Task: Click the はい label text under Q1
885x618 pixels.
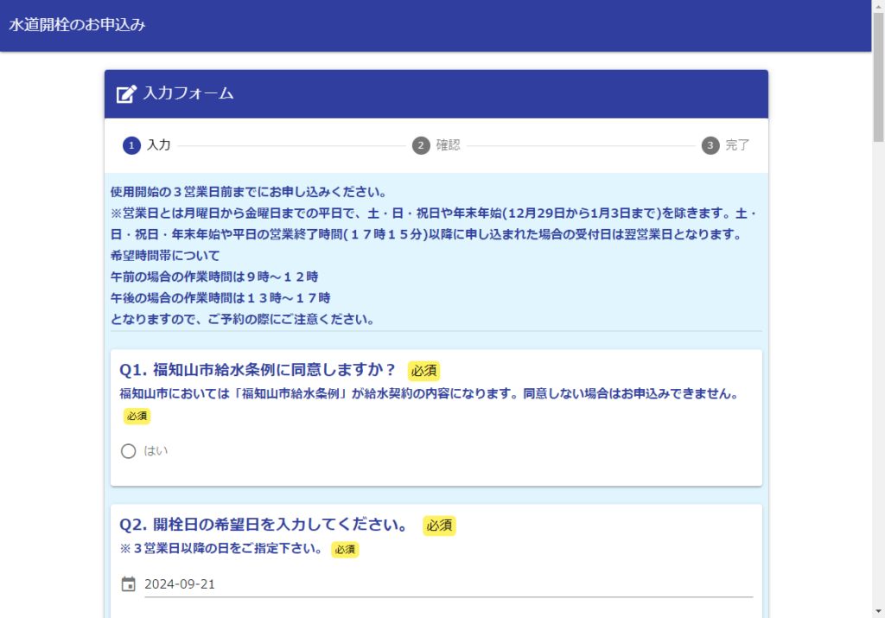Action: click(156, 451)
